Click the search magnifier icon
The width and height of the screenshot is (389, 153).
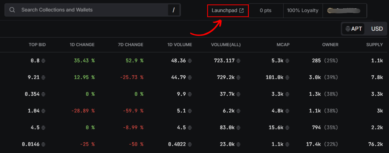tap(12, 10)
